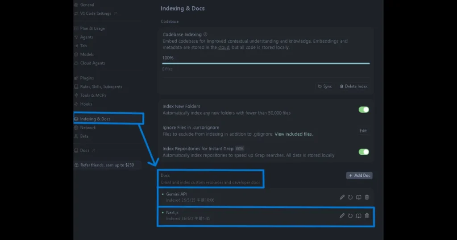Delete the Next.js doc
The image size is (457, 240).
pos(367,216)
